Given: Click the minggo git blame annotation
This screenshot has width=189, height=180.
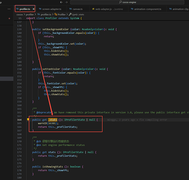Looking at the screenshot, I should coord(137,120).
